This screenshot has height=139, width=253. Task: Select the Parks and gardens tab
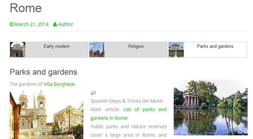click(208, 49)
